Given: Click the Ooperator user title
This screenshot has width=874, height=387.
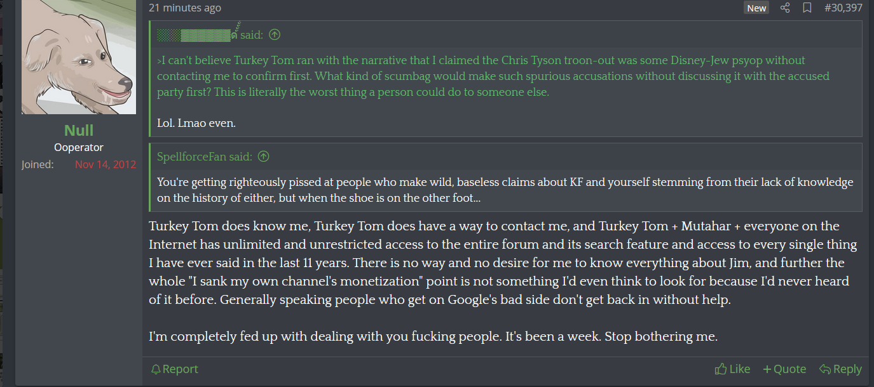Looking at the screenshot, I should [x=79, y=147].
